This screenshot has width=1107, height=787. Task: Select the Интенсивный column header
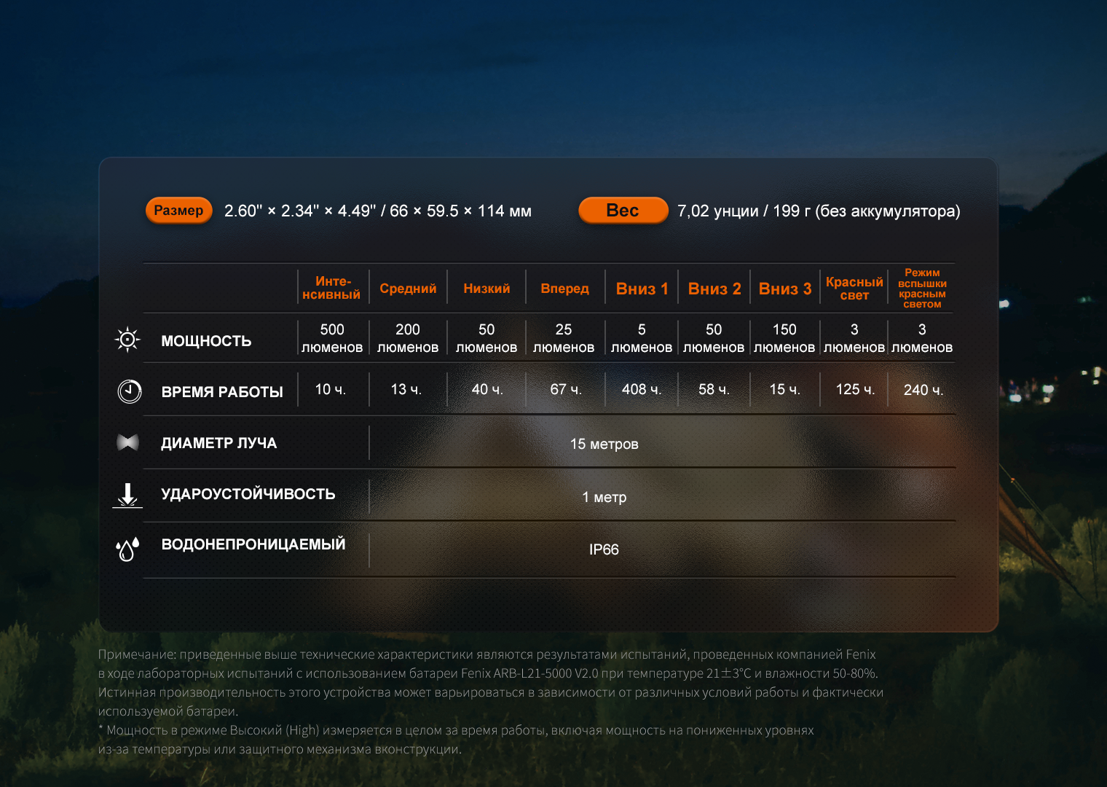331,288
